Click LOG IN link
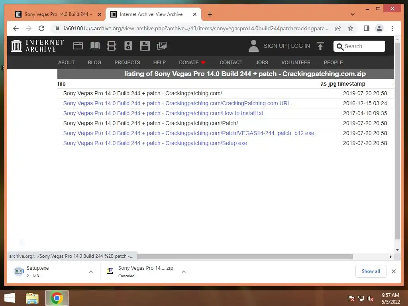This screenshot has width=408, height=306. pos(300,46)
